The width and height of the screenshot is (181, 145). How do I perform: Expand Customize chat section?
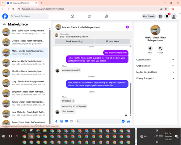point(155,59)
